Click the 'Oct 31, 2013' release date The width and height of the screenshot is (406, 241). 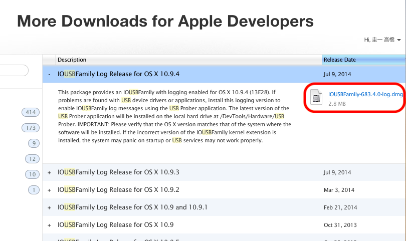pos(340,225)
